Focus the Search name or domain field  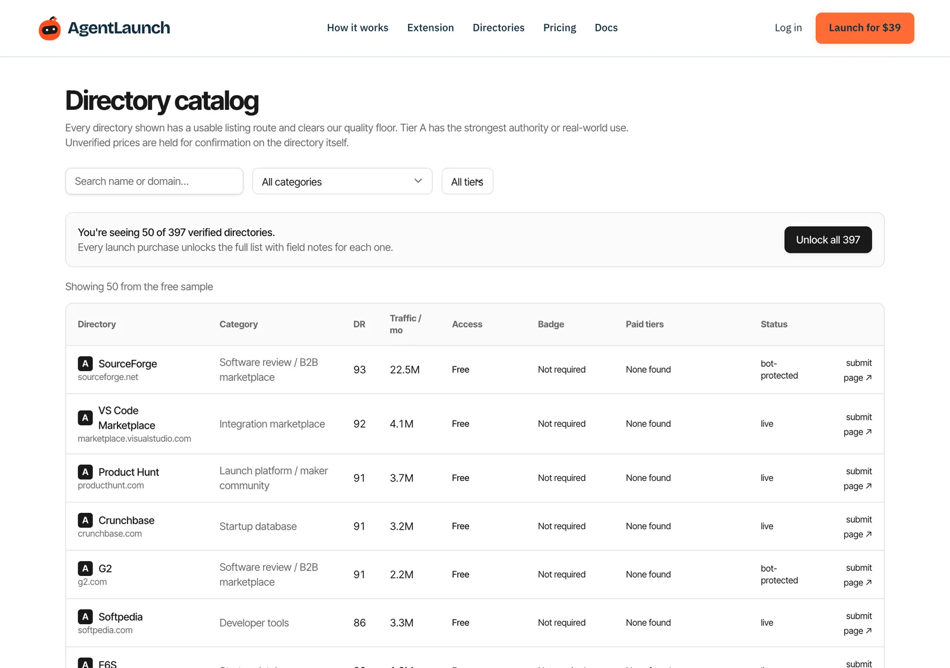154,181
